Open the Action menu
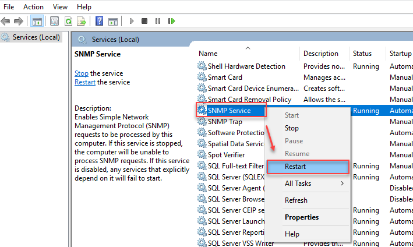 (33, 7)
